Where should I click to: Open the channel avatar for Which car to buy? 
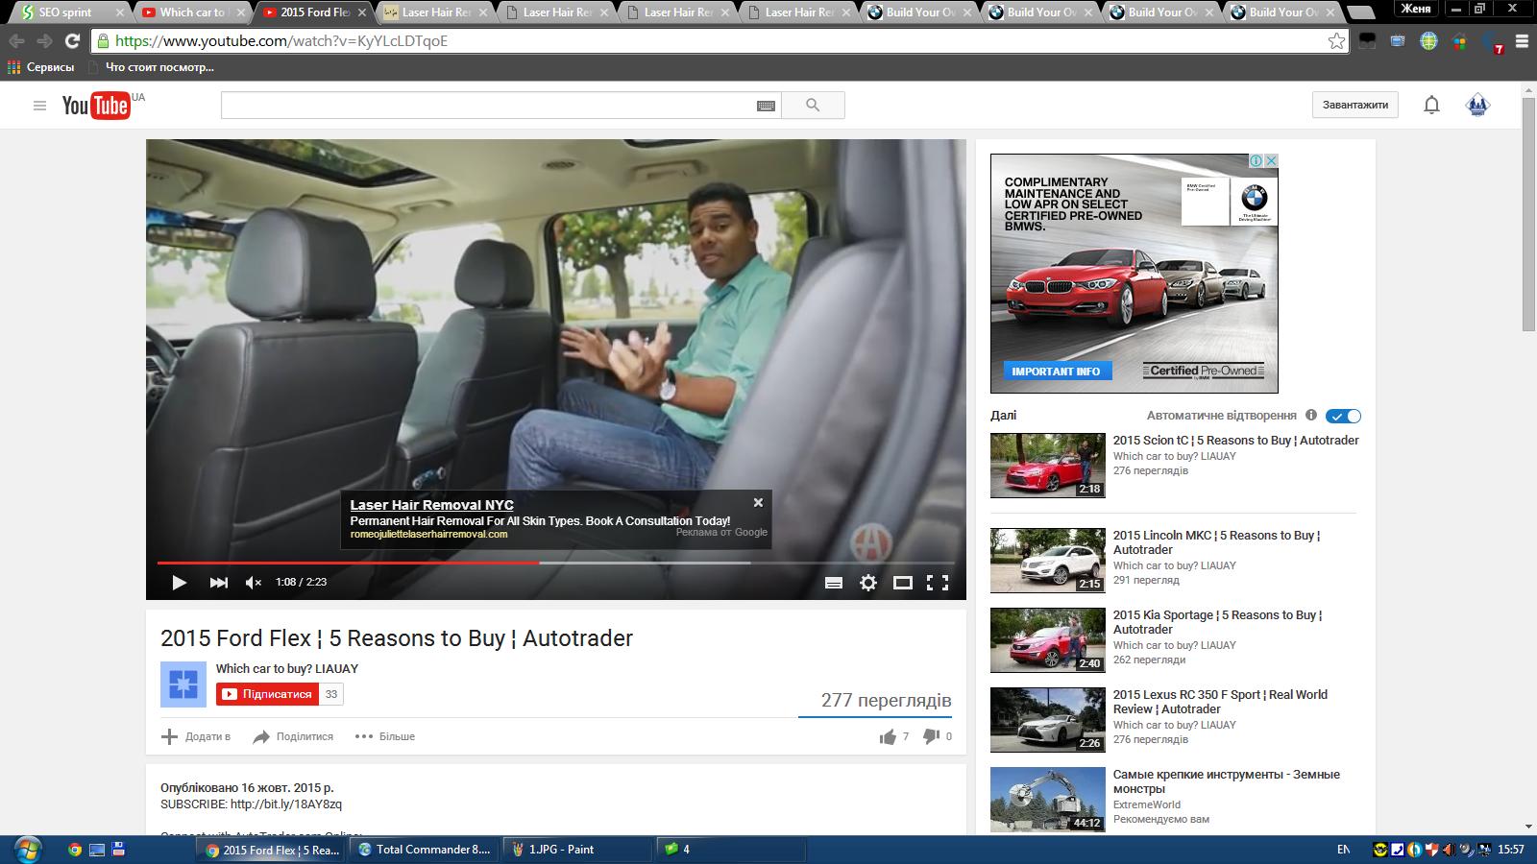(183, 684)
